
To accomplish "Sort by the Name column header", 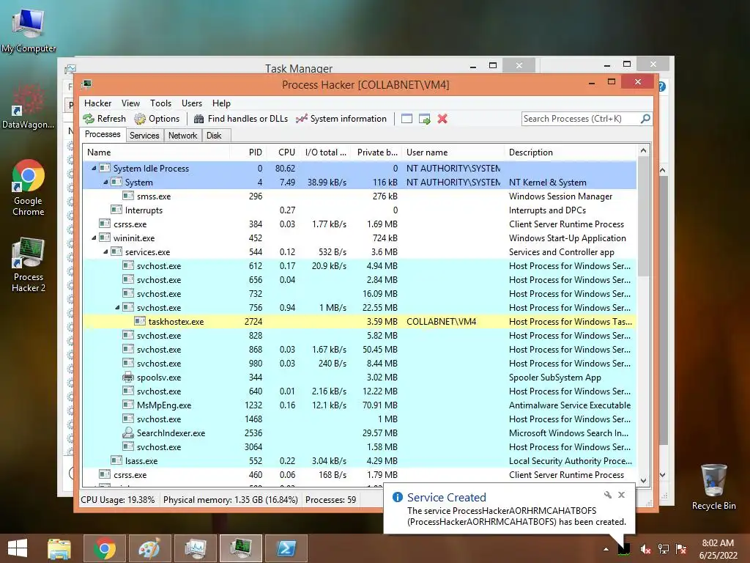I will [x=156, y=152].
